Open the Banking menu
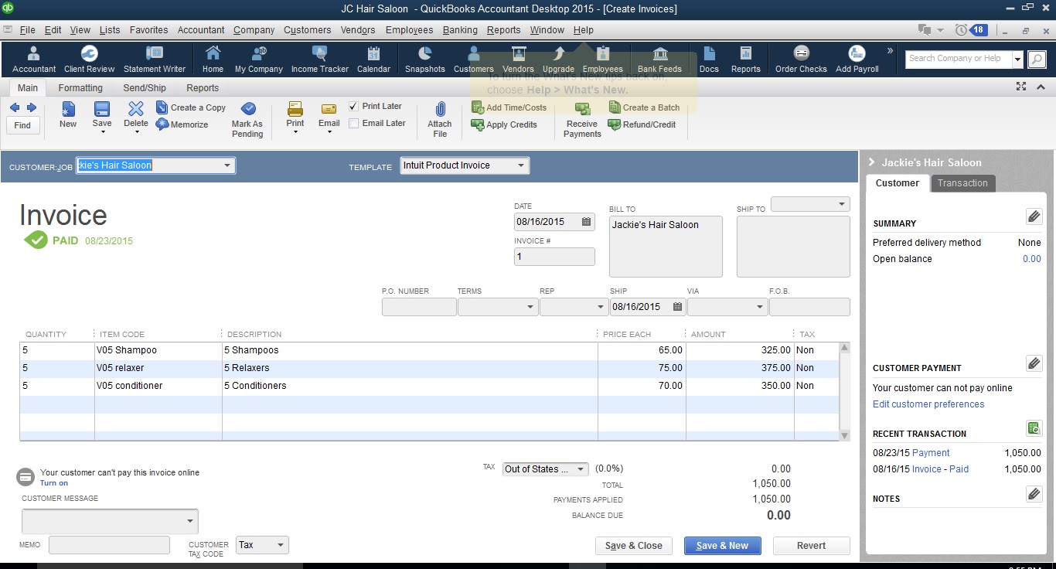 tap(460, 30)
